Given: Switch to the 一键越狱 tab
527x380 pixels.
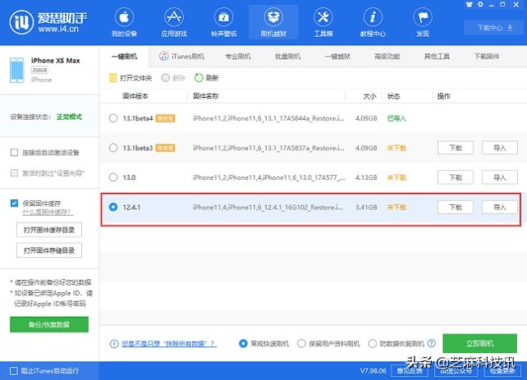Looking at the screenshot, I should coord(337,56).
